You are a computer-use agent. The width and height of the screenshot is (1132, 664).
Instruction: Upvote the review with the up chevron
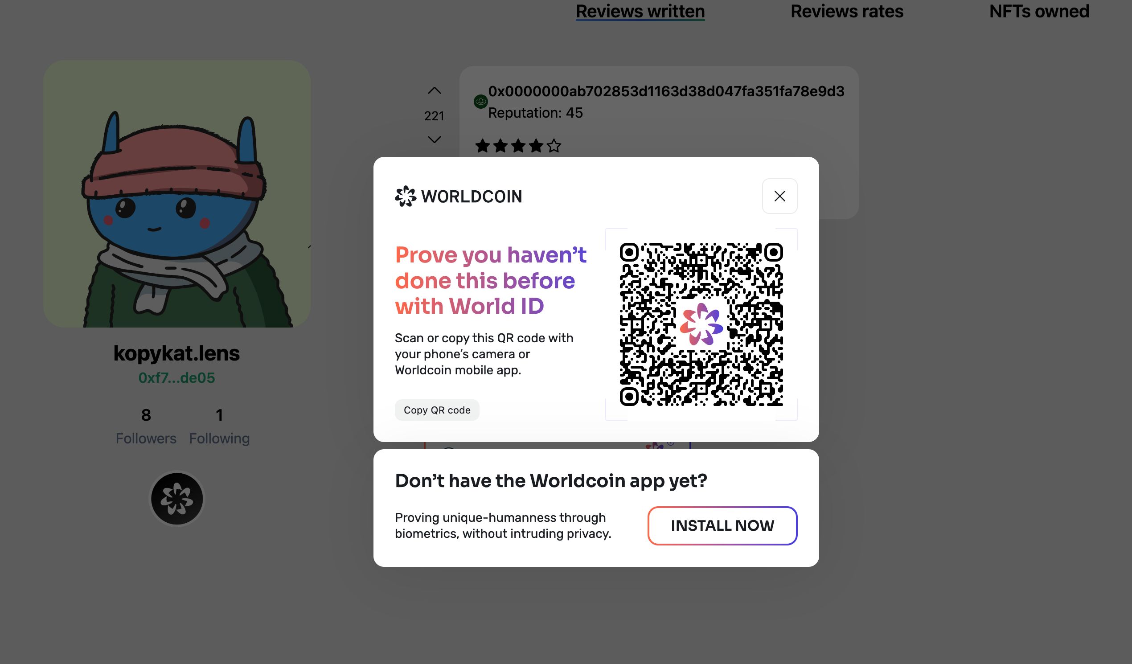click(x=434, y=91)
